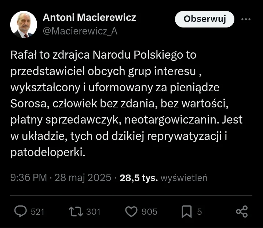Bookmark the tweet with the bookmark icon
The height and width of the screenshot is (228, 263).
pyautogui.click(x=187, y=212)
